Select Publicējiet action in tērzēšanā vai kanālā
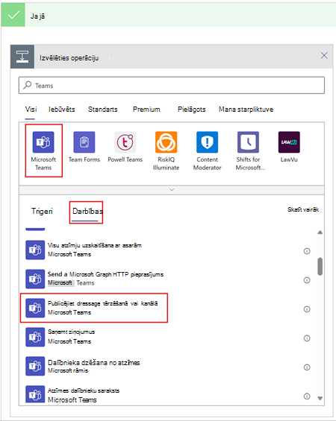The height and width of the screenshot is (421, 336). coord(94,308)
